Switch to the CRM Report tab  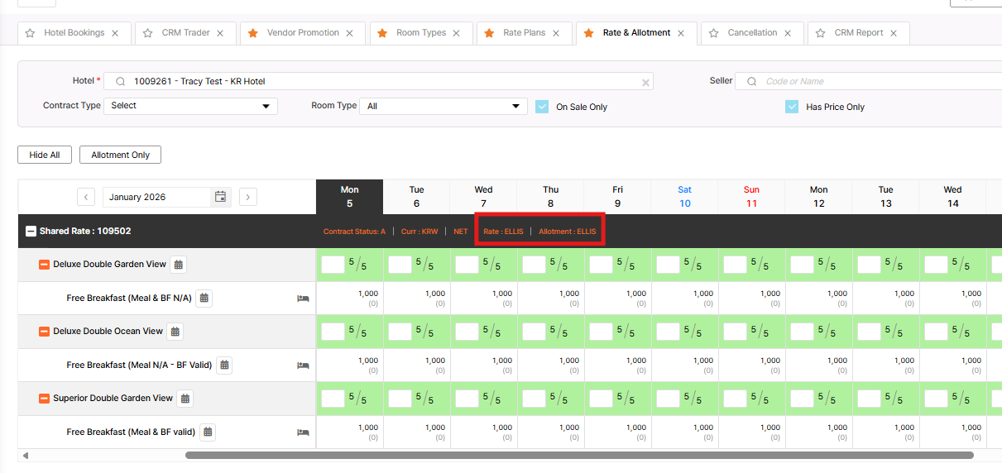(x=858, y=33)
